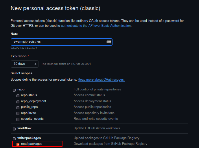The height and width of the screenshot is (148, 199).
Task: Uncheck the read:packages checkbox
Action: pos(18,144)
